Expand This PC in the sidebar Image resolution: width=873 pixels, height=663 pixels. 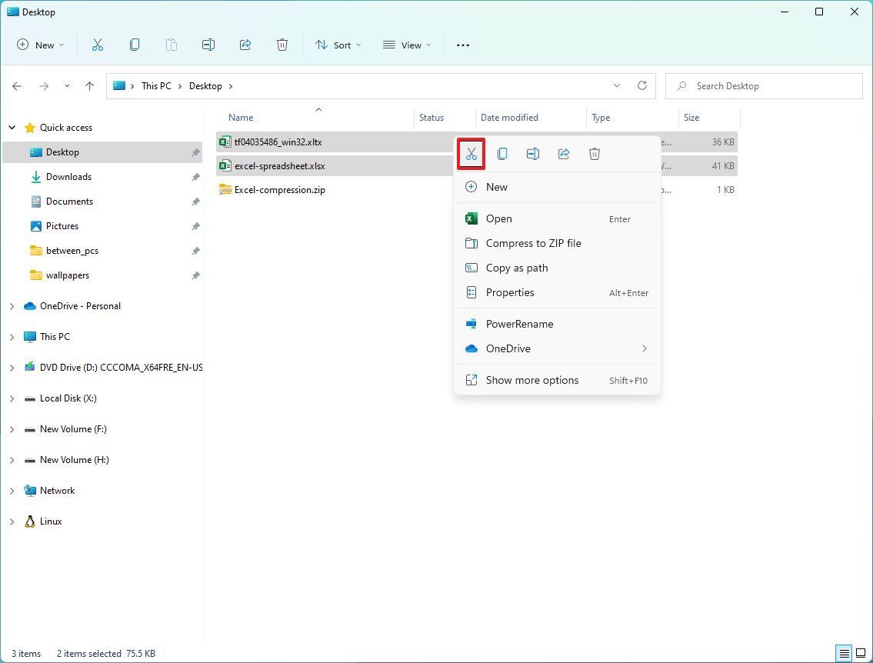[12, 336]
